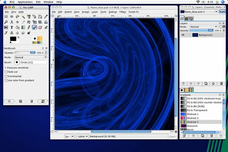Check Use color from gradient
This screenshot has width=228, height=152.
pos(6,80)
